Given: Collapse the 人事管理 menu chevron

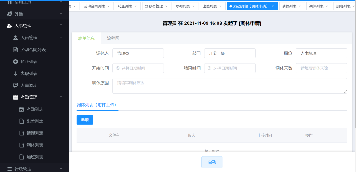Looking at the screenshot, I should (61, 26).
